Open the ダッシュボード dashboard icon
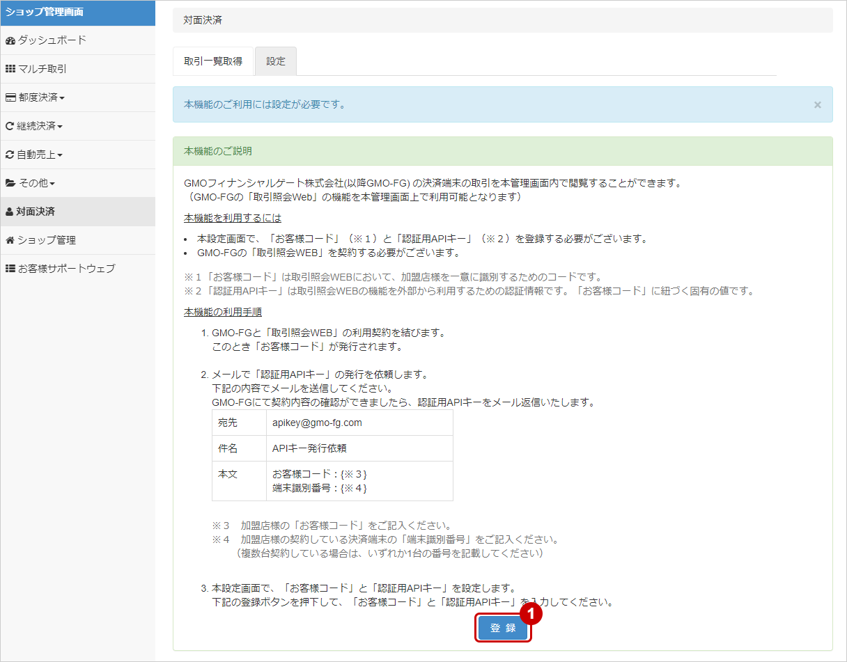Screen dimensions: 847x662 tap(12, 41)
